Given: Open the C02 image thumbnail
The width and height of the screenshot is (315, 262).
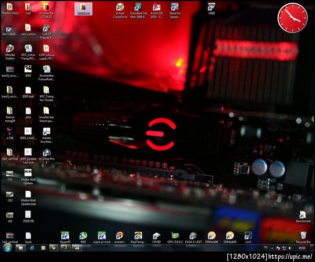Looking at the screenshot, I should [9, 196].
